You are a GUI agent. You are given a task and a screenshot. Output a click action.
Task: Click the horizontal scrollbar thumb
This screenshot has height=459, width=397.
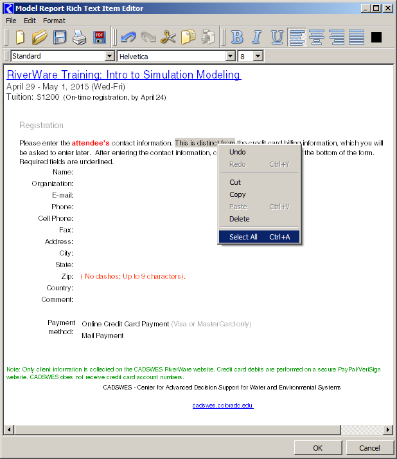pos(177,429)
